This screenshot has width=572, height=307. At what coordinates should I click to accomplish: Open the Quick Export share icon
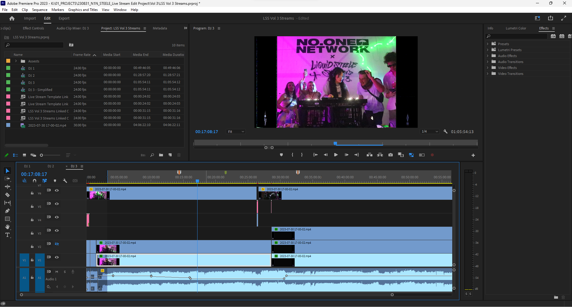(551, 18)
